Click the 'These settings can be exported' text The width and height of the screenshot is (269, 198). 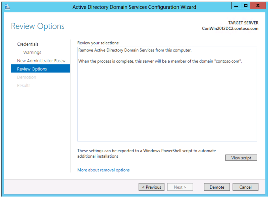click(147, 153)
